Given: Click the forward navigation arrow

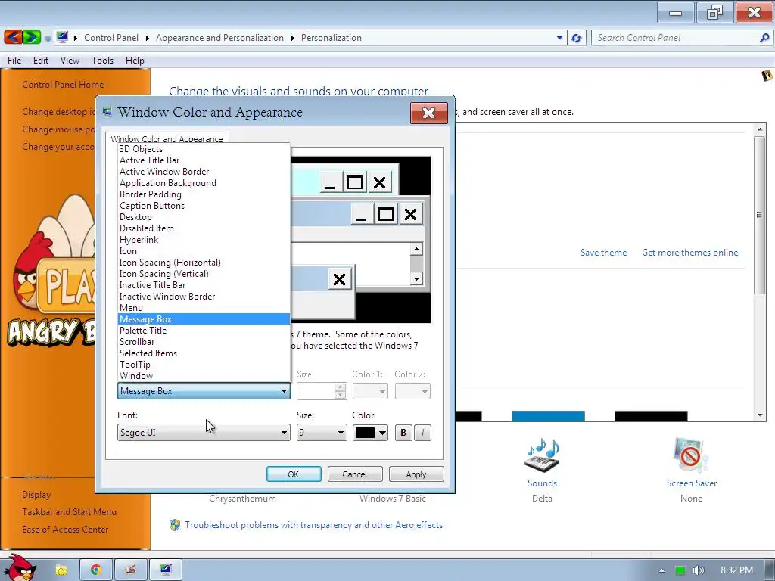Looking at the screenshot, I should point(32,38).
